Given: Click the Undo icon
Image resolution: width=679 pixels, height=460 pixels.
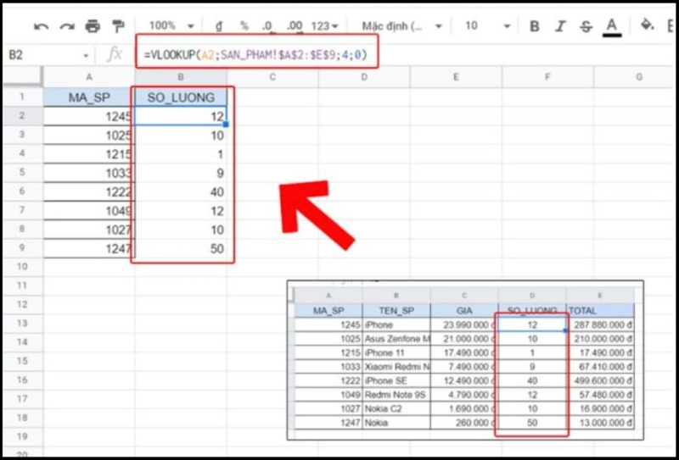Looking at the screenshot, I should (x=42, y=27).
